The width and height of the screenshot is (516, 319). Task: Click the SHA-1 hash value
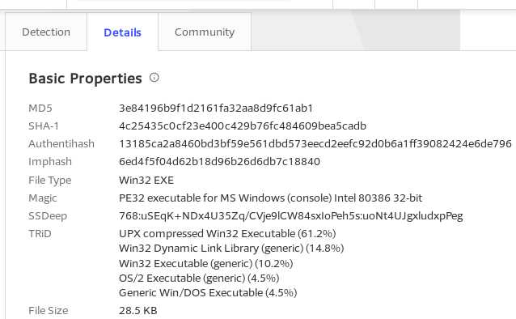(x=243, y=125)
